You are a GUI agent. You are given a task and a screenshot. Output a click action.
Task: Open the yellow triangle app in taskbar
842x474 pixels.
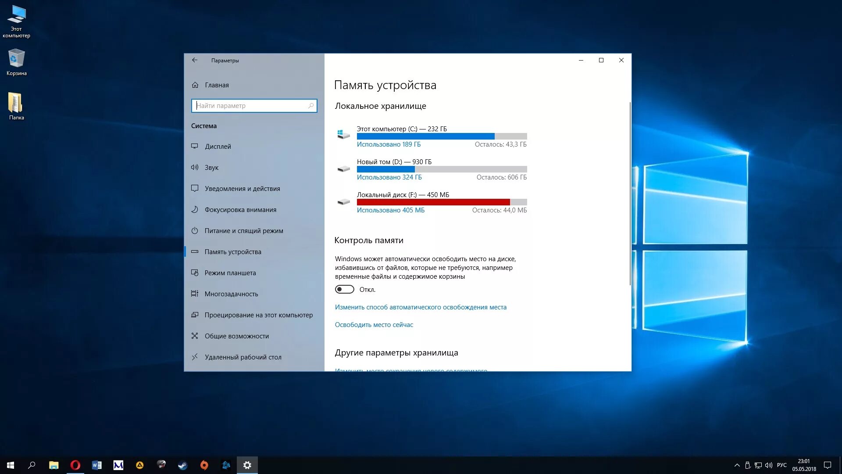point(139,465)
